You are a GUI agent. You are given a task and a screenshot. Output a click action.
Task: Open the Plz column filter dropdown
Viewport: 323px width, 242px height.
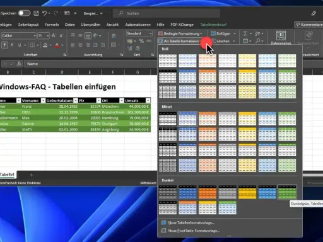click(x=98, y=101)
